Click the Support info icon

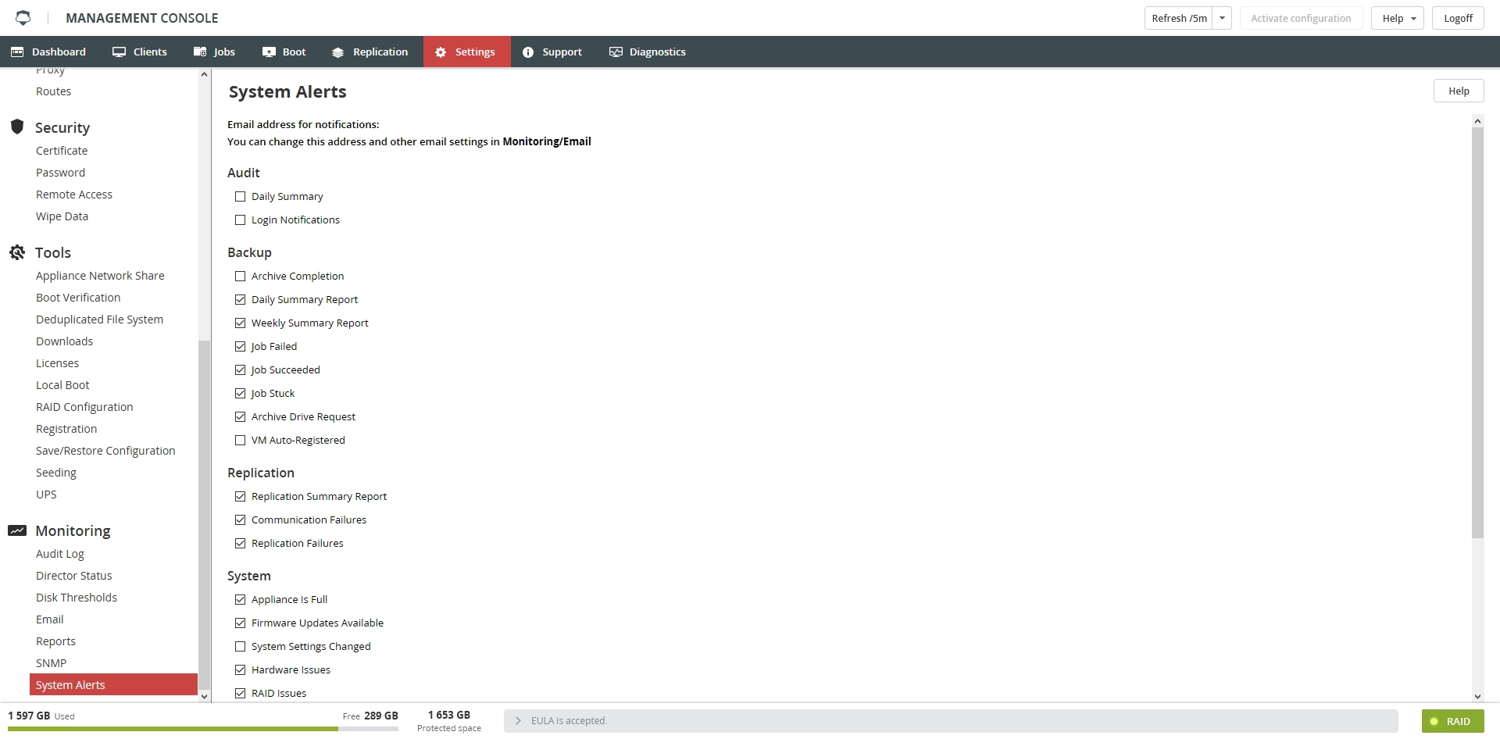(x=528, y=52)
